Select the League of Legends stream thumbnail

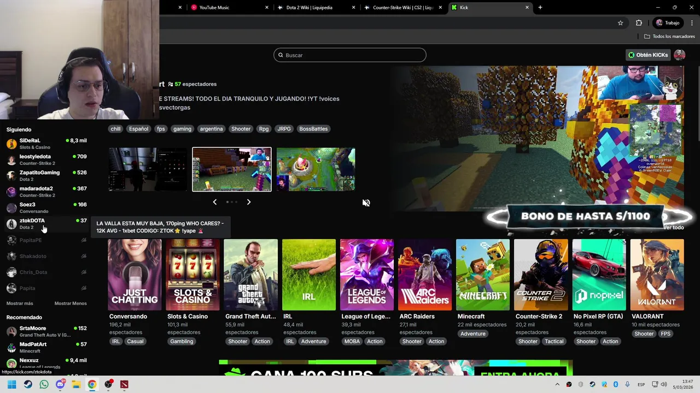(x=316, y=169)
